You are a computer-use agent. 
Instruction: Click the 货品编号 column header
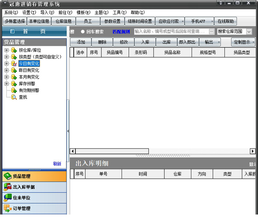tap(115, 52)
